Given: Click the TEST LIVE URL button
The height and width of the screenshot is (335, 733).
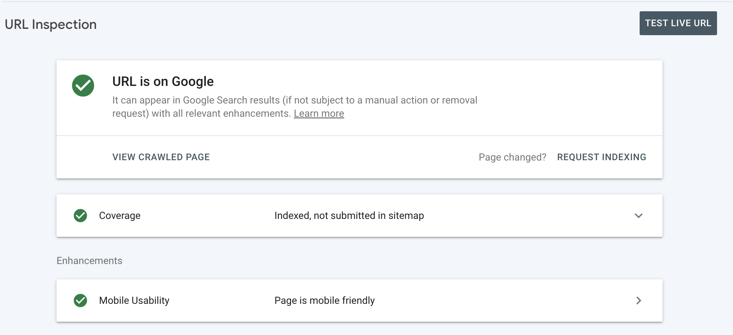Looking at the screenshot, I should [678, 23].
